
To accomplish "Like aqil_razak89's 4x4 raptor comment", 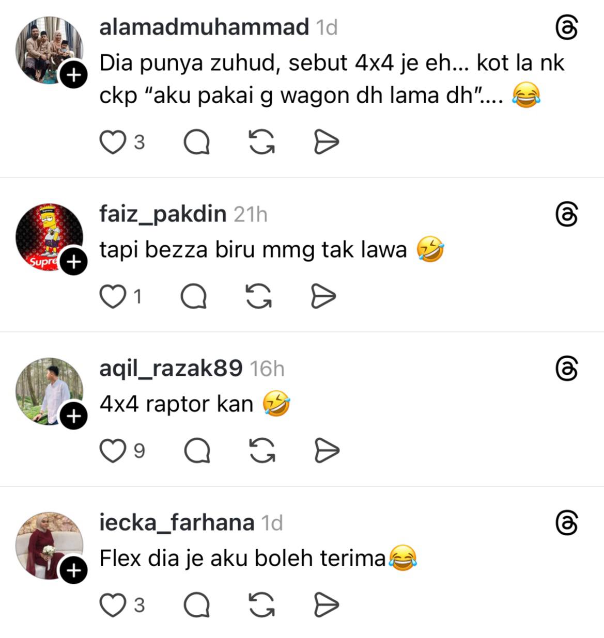I will [x=112, y=451].
